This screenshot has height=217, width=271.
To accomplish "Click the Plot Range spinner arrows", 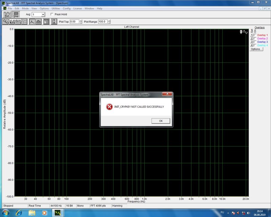I will click(x=109, y=22).
